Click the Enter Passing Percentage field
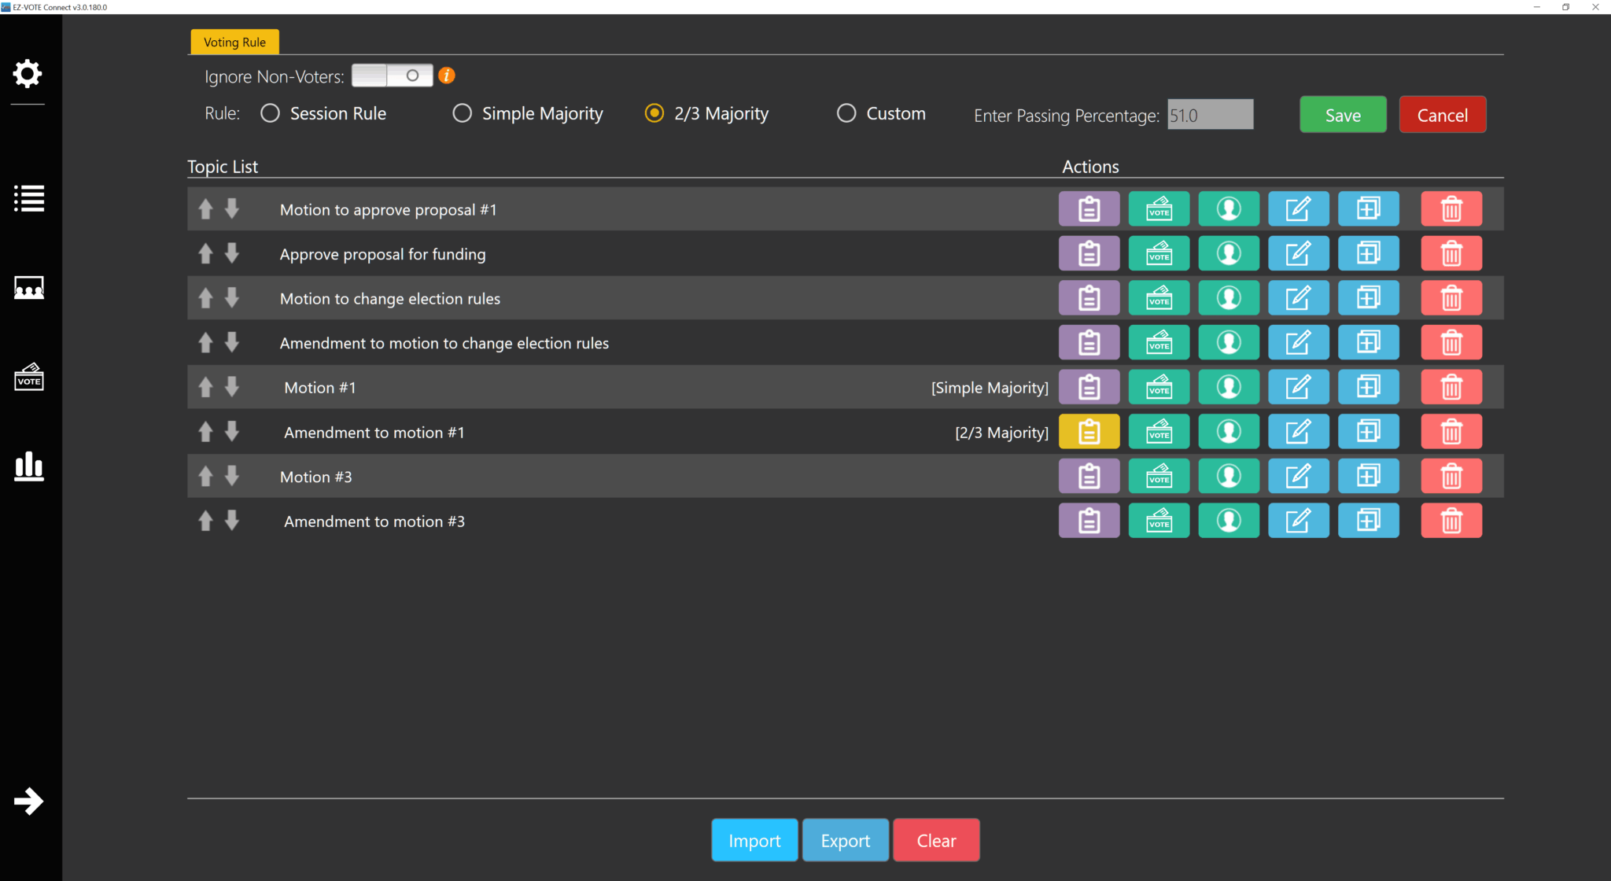Screen dimensions: 1611x881 point(1210,115)
